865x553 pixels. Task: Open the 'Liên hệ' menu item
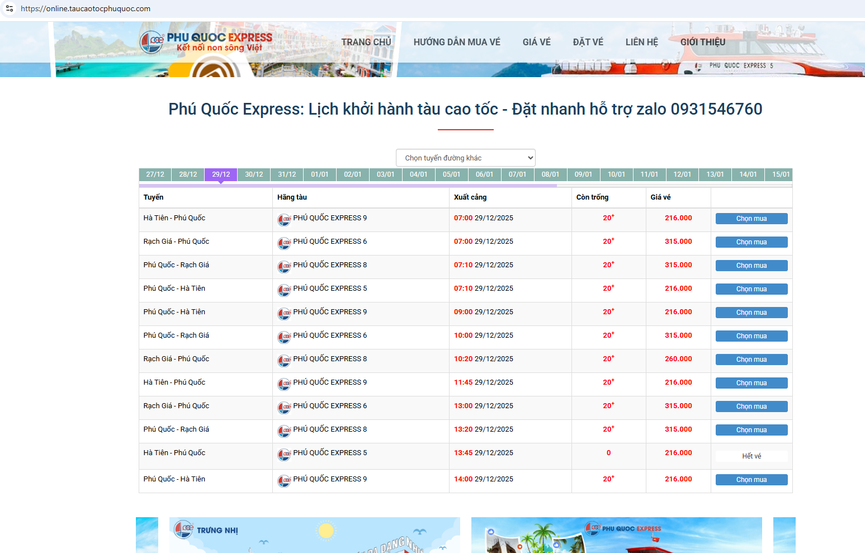(x=641, y=42)
